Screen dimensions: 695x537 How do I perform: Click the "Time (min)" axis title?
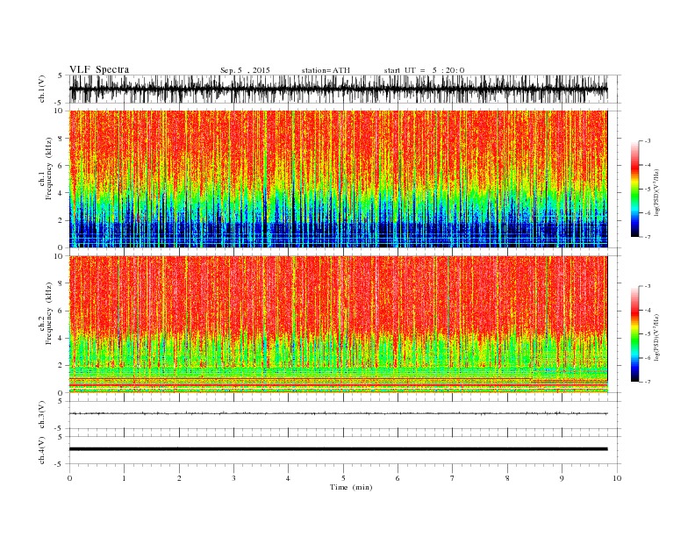[351, 487]
